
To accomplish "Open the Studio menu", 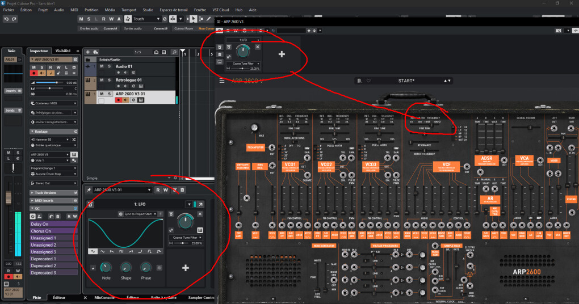I will pos(148,10).
